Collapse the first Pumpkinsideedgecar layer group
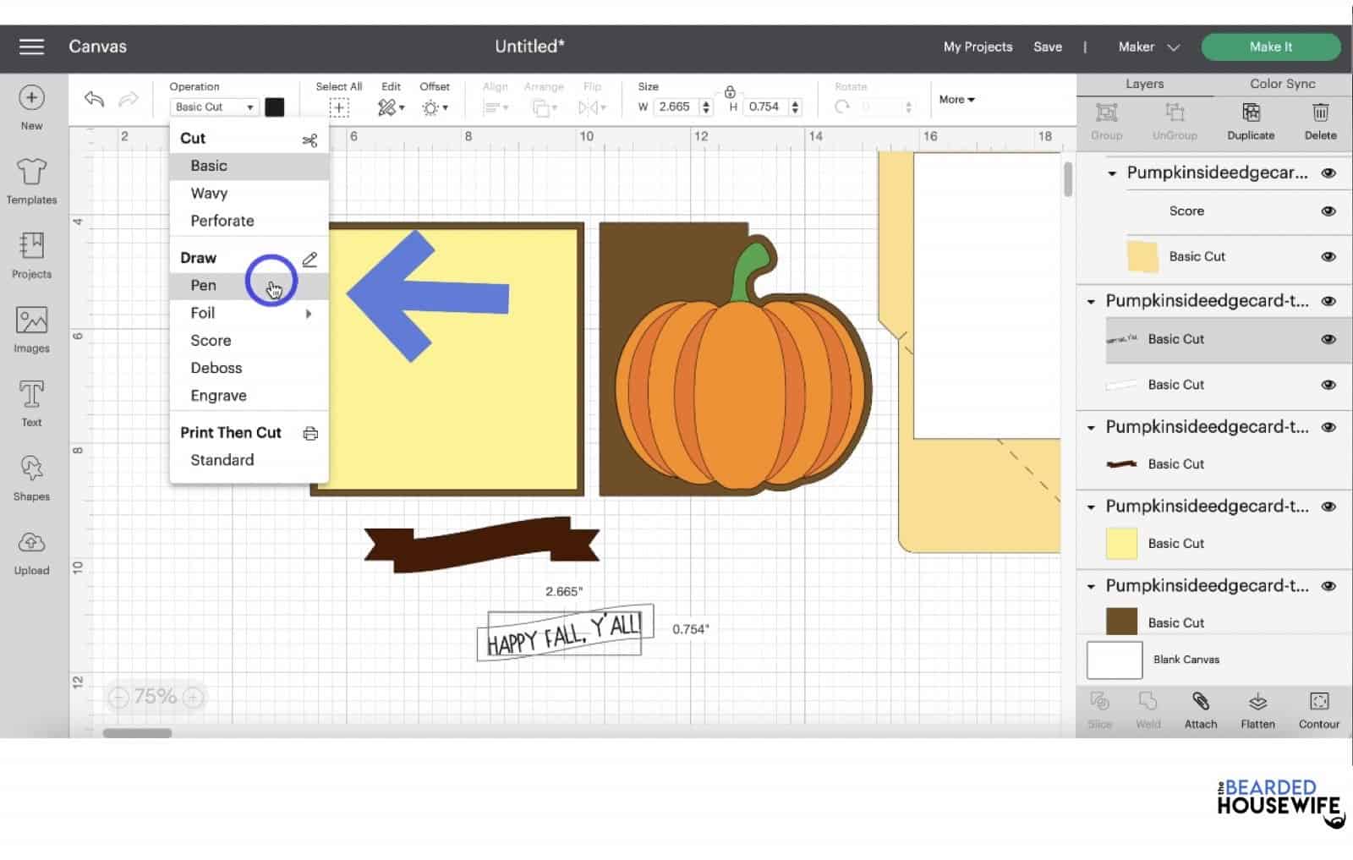This screenshot has width=1353, height=860. (1112, 173)
